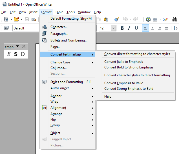Toggle Bold formatting
179x154 pixels.
coord(122,28)
